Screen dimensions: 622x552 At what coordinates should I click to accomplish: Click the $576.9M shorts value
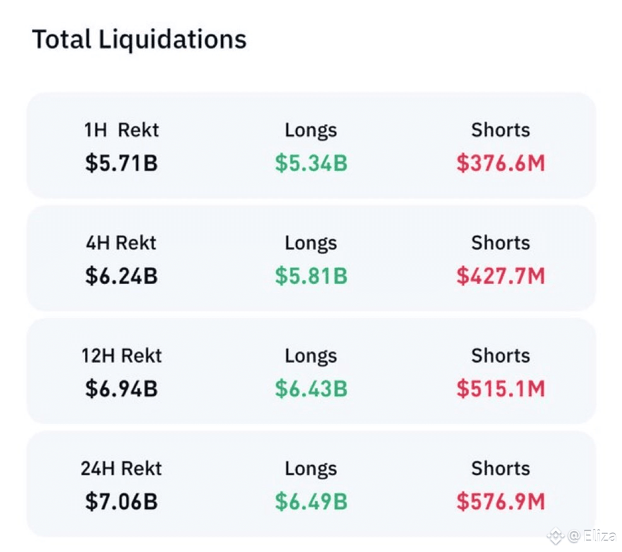pos(501,502)
